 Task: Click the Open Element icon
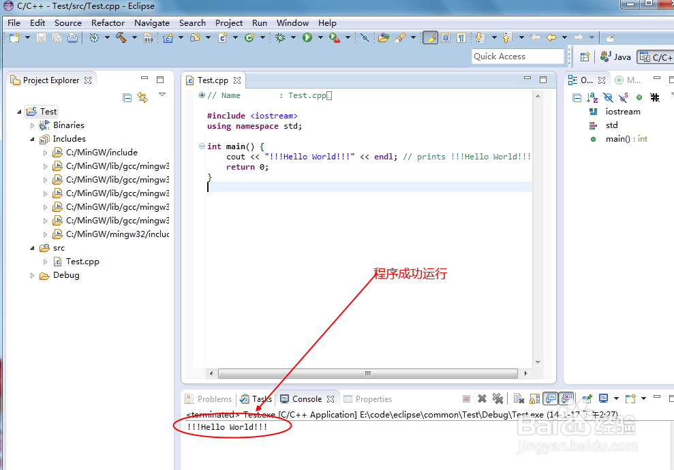(x=384, y=38)
